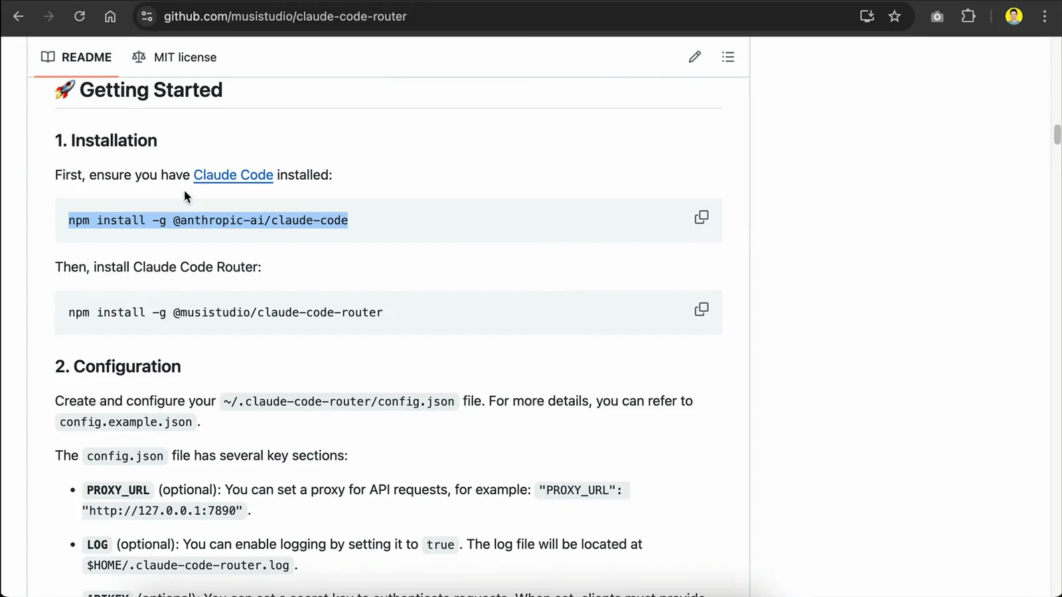The width and height of the screenshot is (1062, 597).
Task: Reload the page with the refresh icon
Action: pos(79,16)
